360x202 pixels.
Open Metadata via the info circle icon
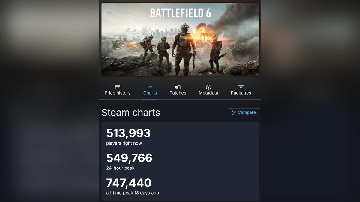point(208,86)
